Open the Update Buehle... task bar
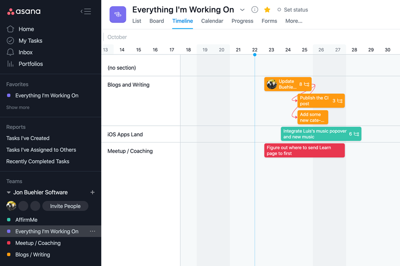The height and width of the screenshot is (266, 400). coord(288,84)
